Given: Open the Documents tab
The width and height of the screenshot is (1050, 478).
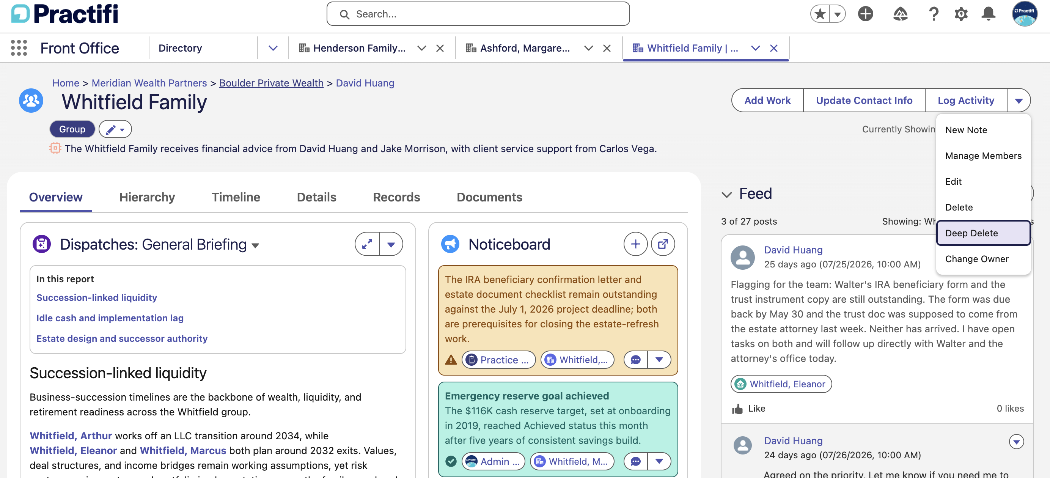Looking at the screenshot, I should (x=489, y=197).
